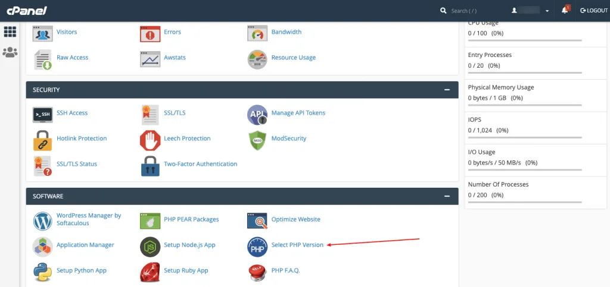Click the cPanel logo

pyautogui.click(x=27, y=11)
